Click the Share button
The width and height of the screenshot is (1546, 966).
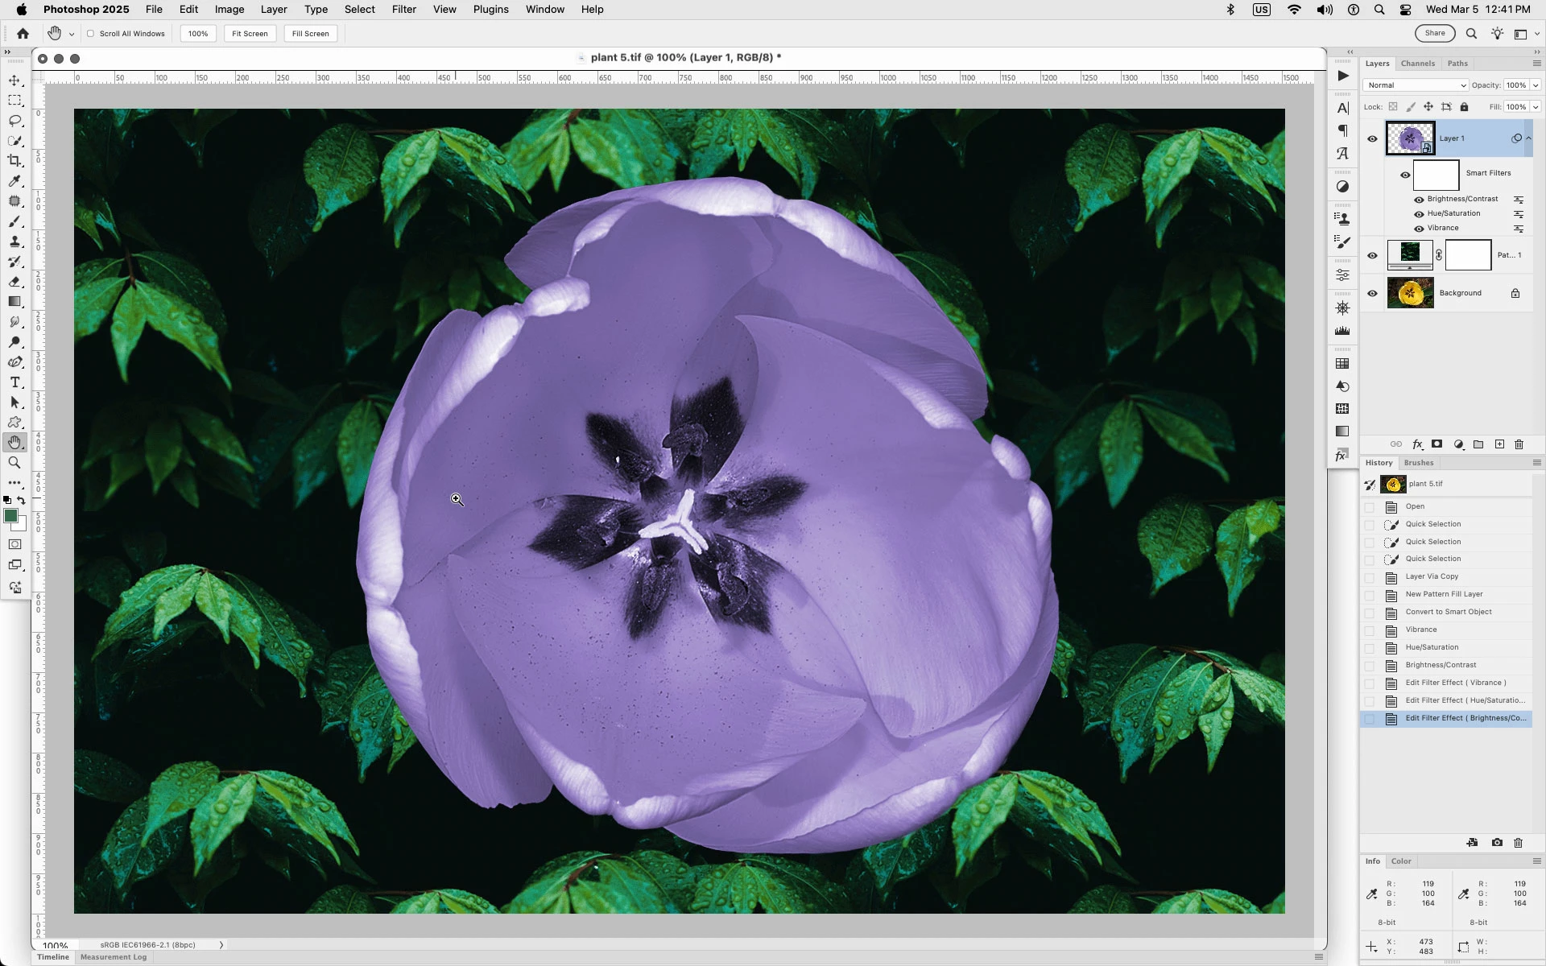(x=1434, y=33)
